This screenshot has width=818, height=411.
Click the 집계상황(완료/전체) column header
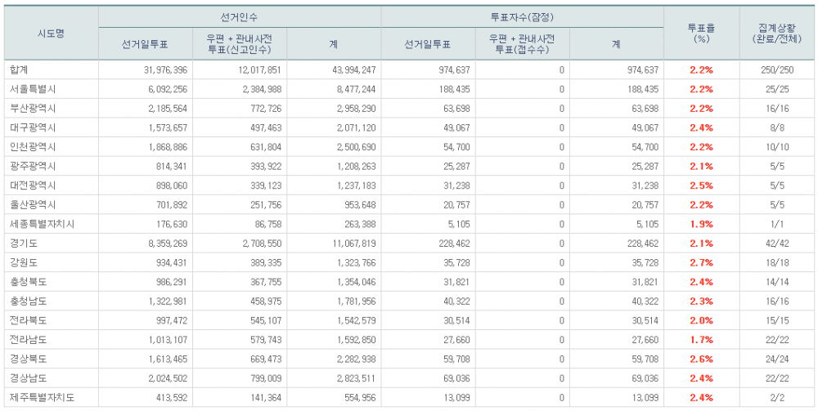(x=776, y=34)
